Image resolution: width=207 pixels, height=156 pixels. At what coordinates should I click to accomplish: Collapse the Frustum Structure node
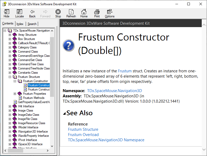click(10, 77)
